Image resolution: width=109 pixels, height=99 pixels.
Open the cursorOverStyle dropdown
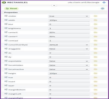(69, 45)
